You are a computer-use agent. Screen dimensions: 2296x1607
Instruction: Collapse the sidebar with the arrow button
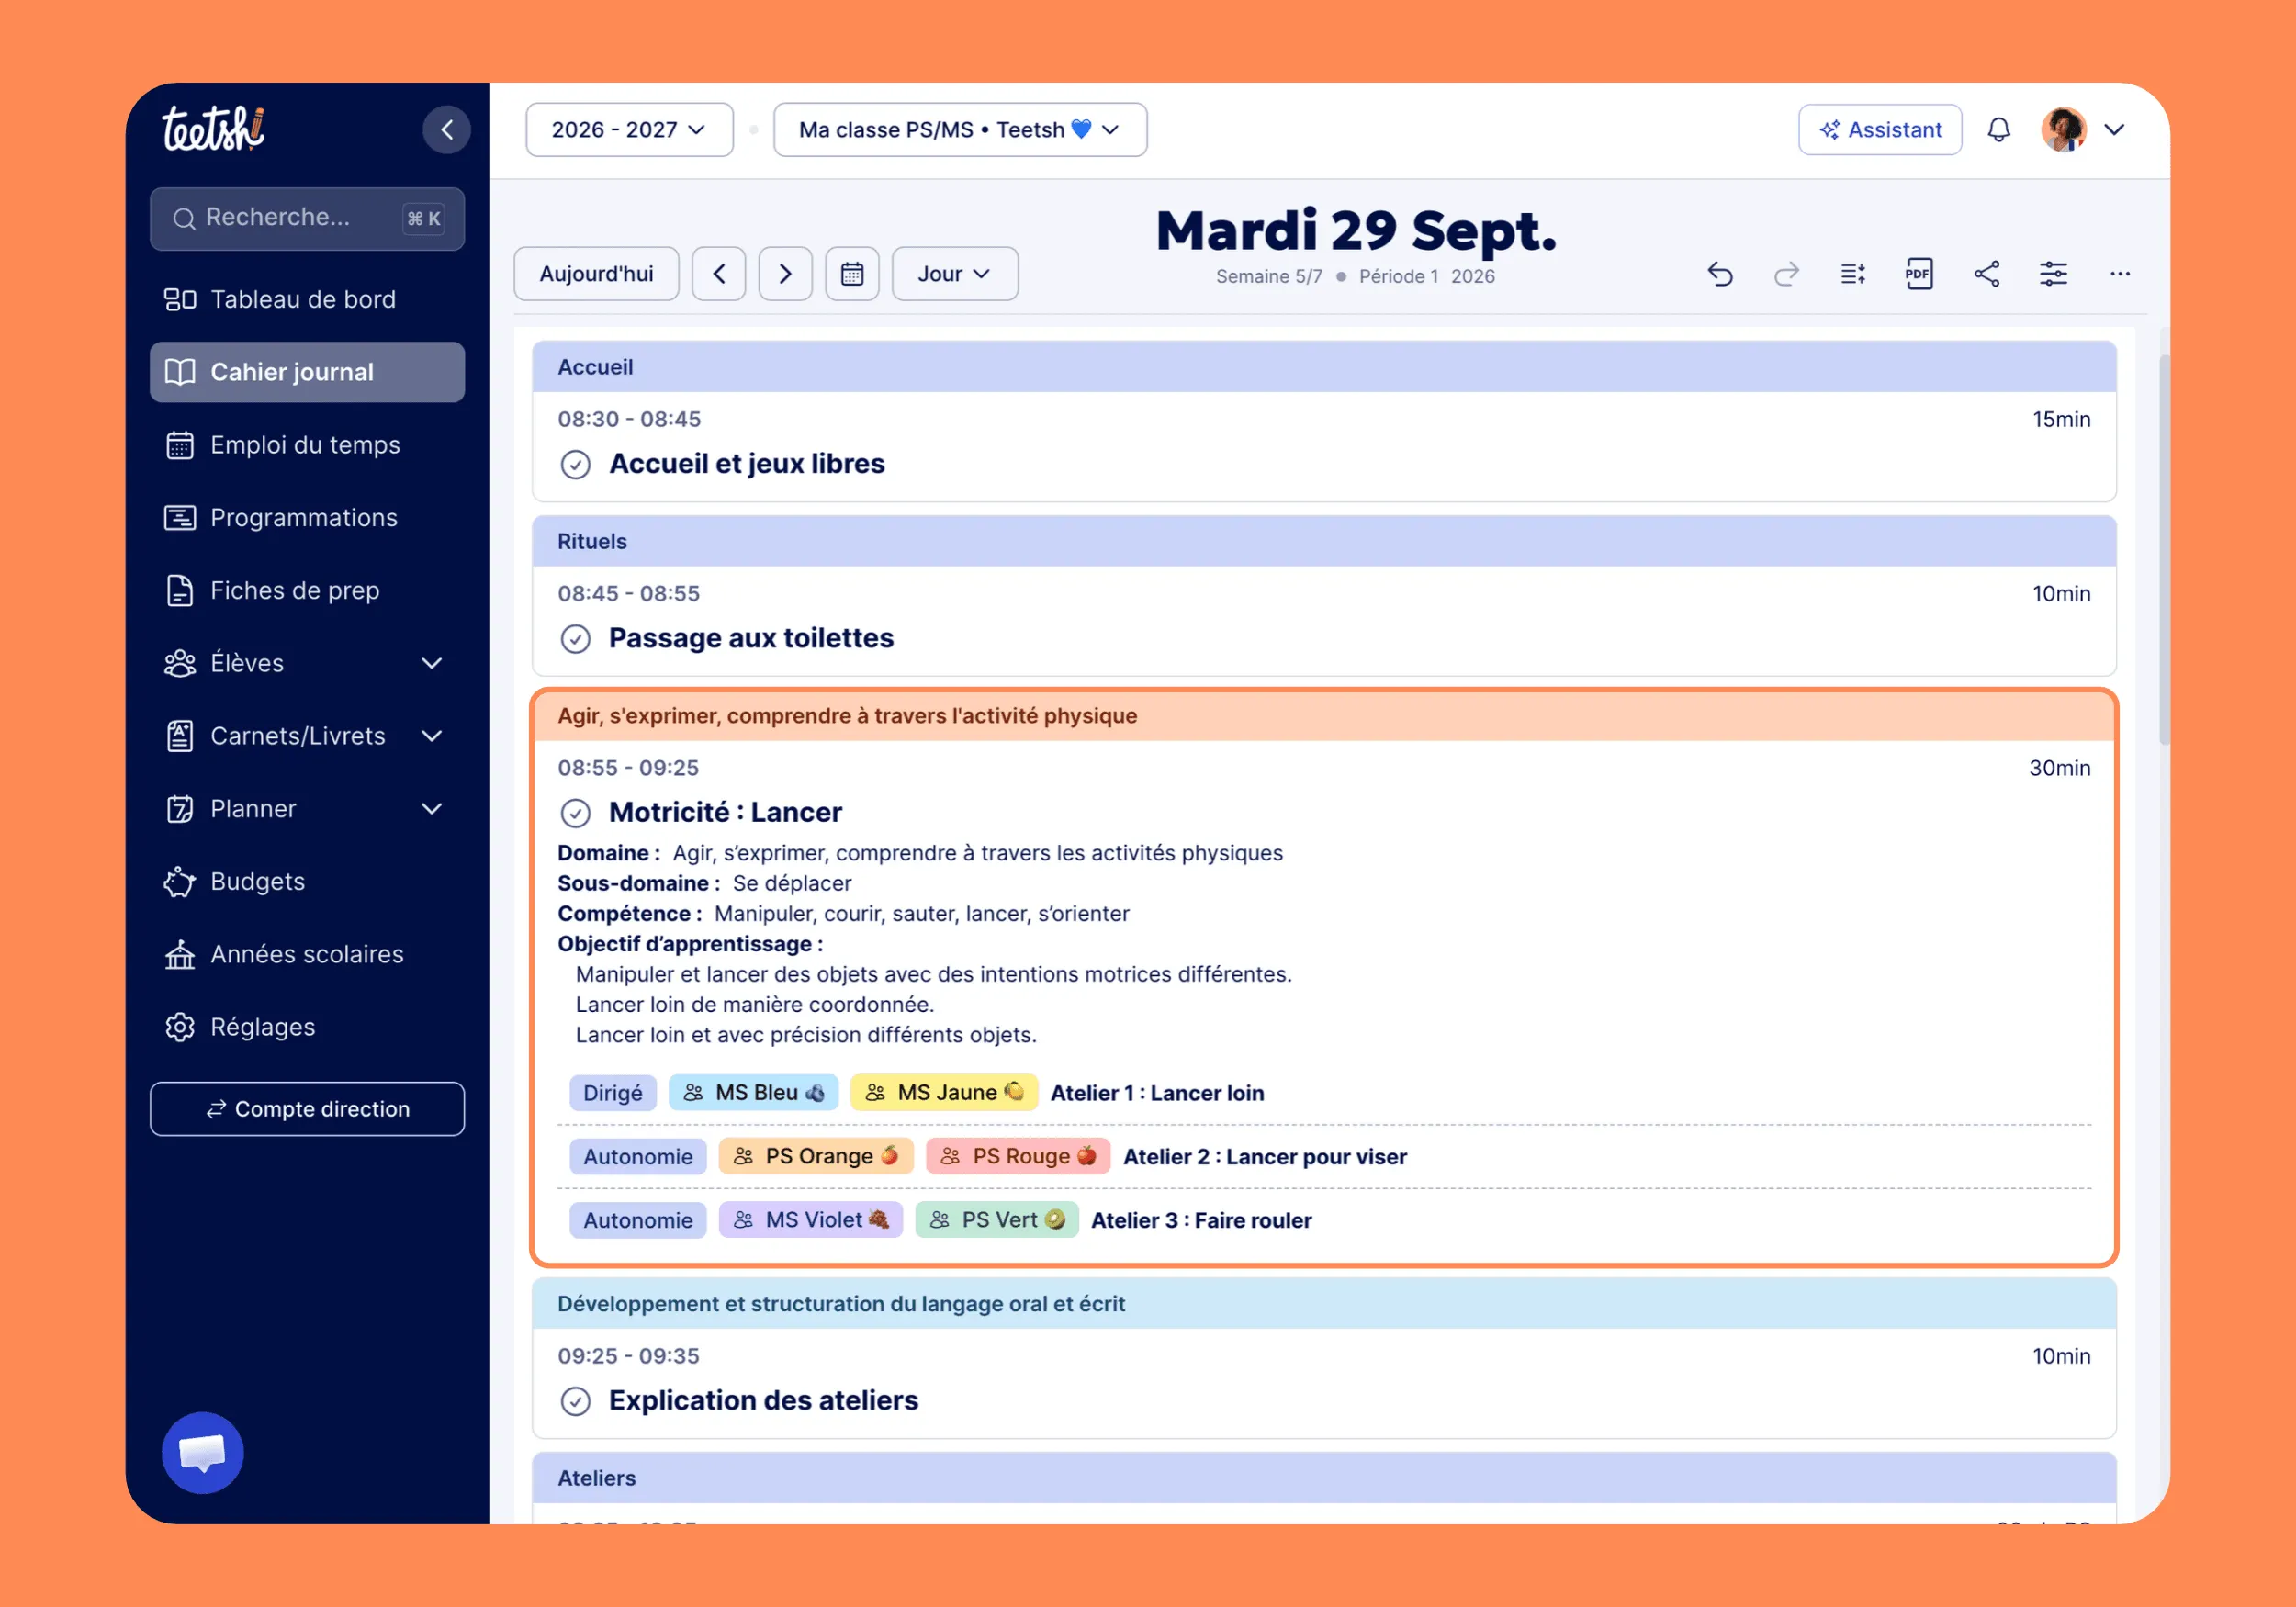pos(446,130)
